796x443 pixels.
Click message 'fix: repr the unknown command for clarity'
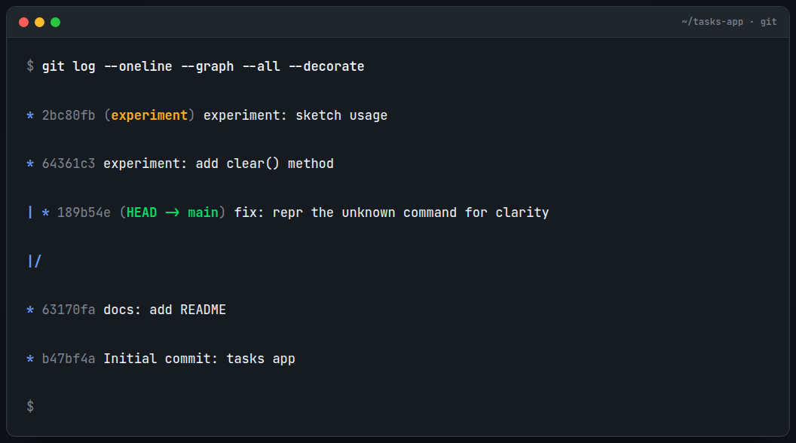tap(391, 212)
